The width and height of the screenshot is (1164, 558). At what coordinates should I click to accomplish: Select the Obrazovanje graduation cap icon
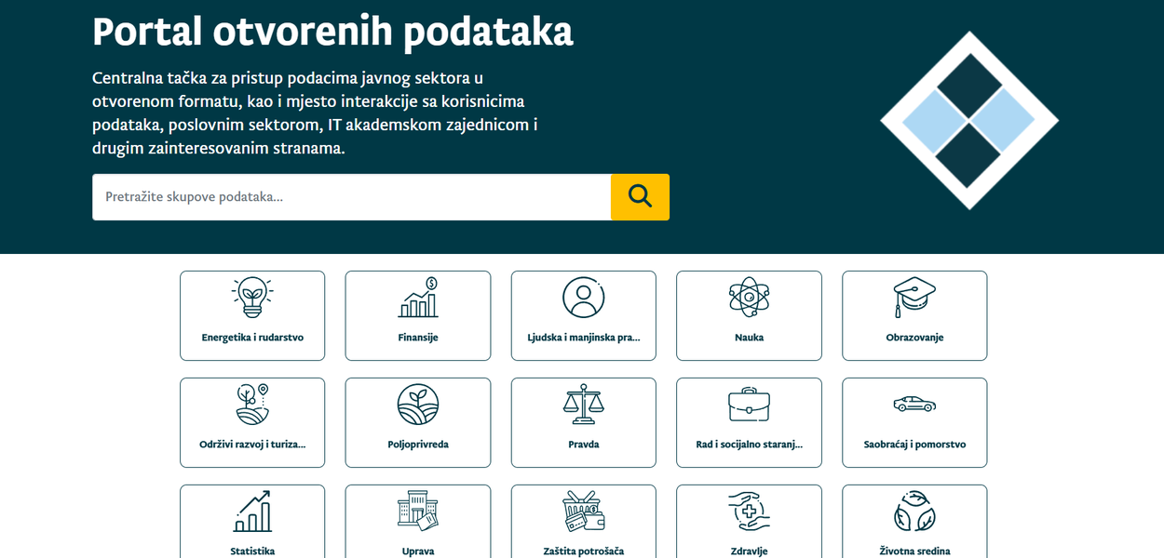914,298
